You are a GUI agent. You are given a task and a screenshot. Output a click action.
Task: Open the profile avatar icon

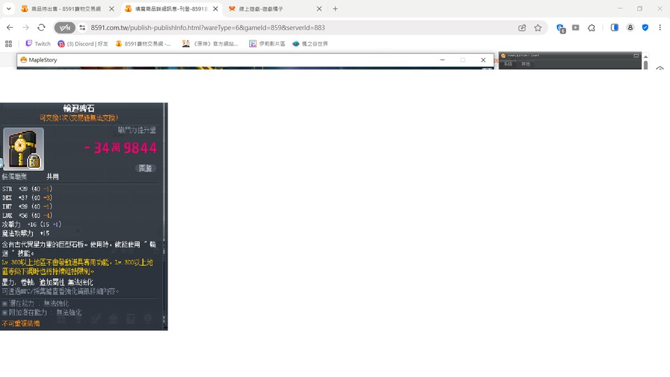tap(630, 27)
